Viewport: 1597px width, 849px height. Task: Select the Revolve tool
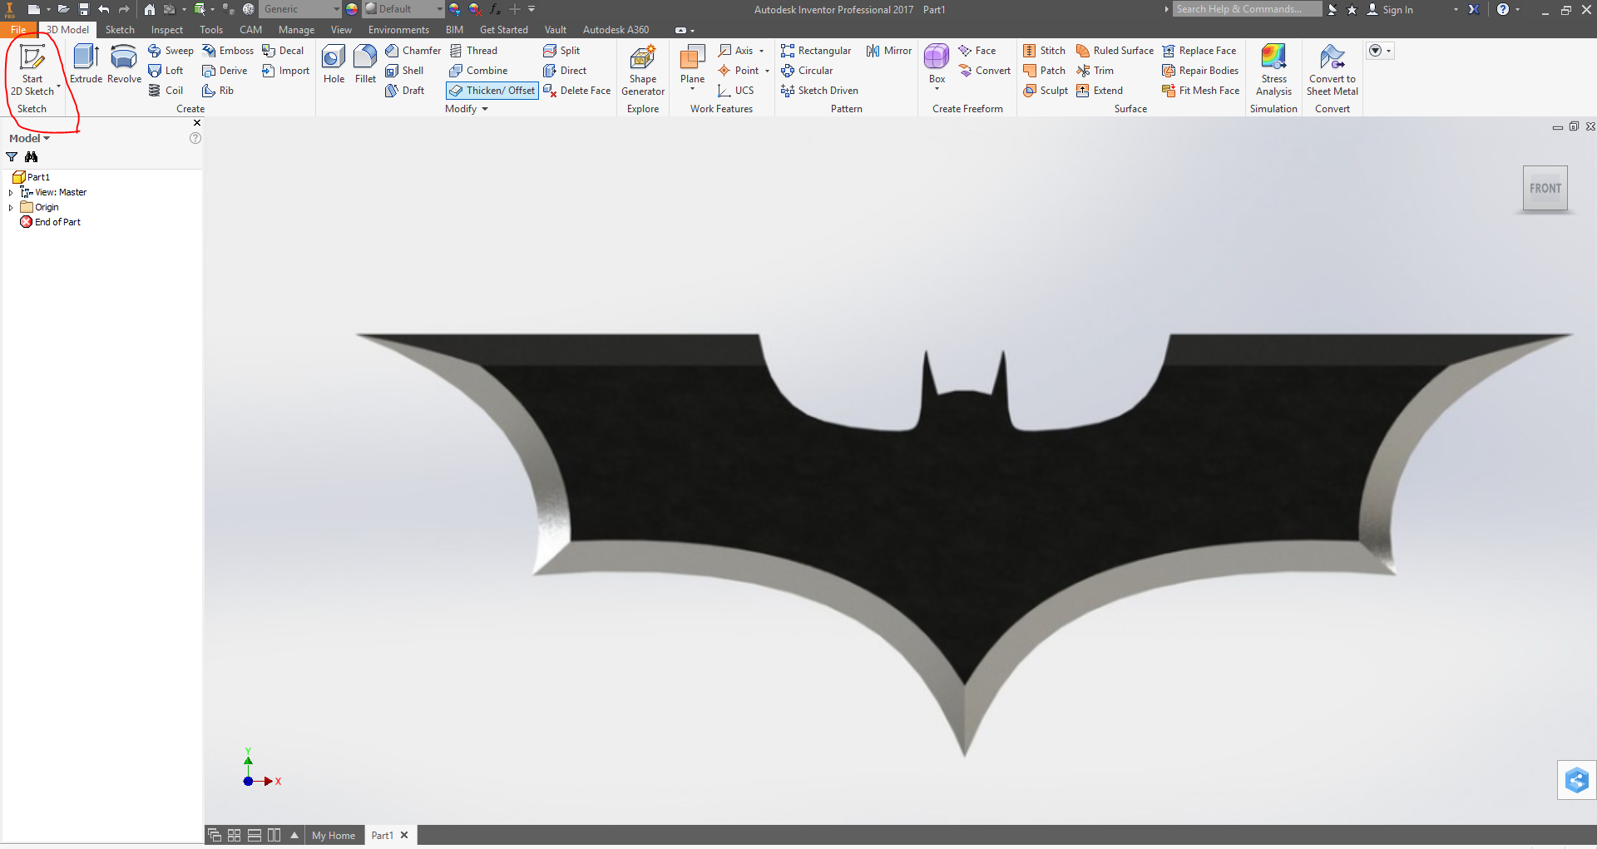pyautogui.click(x=124, y=64)
